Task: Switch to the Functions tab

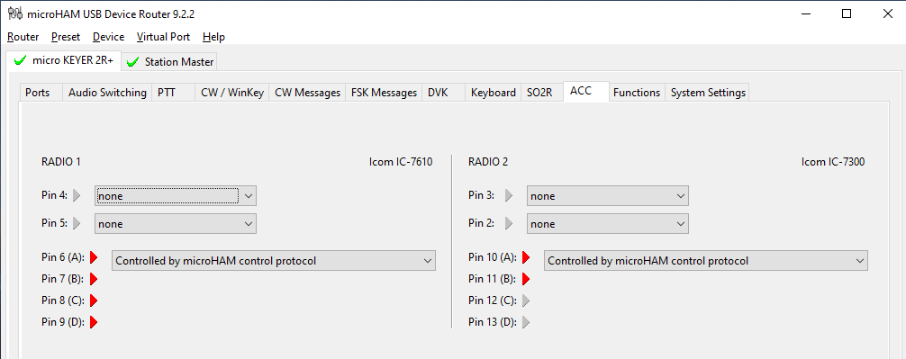Action: point(636,93)
